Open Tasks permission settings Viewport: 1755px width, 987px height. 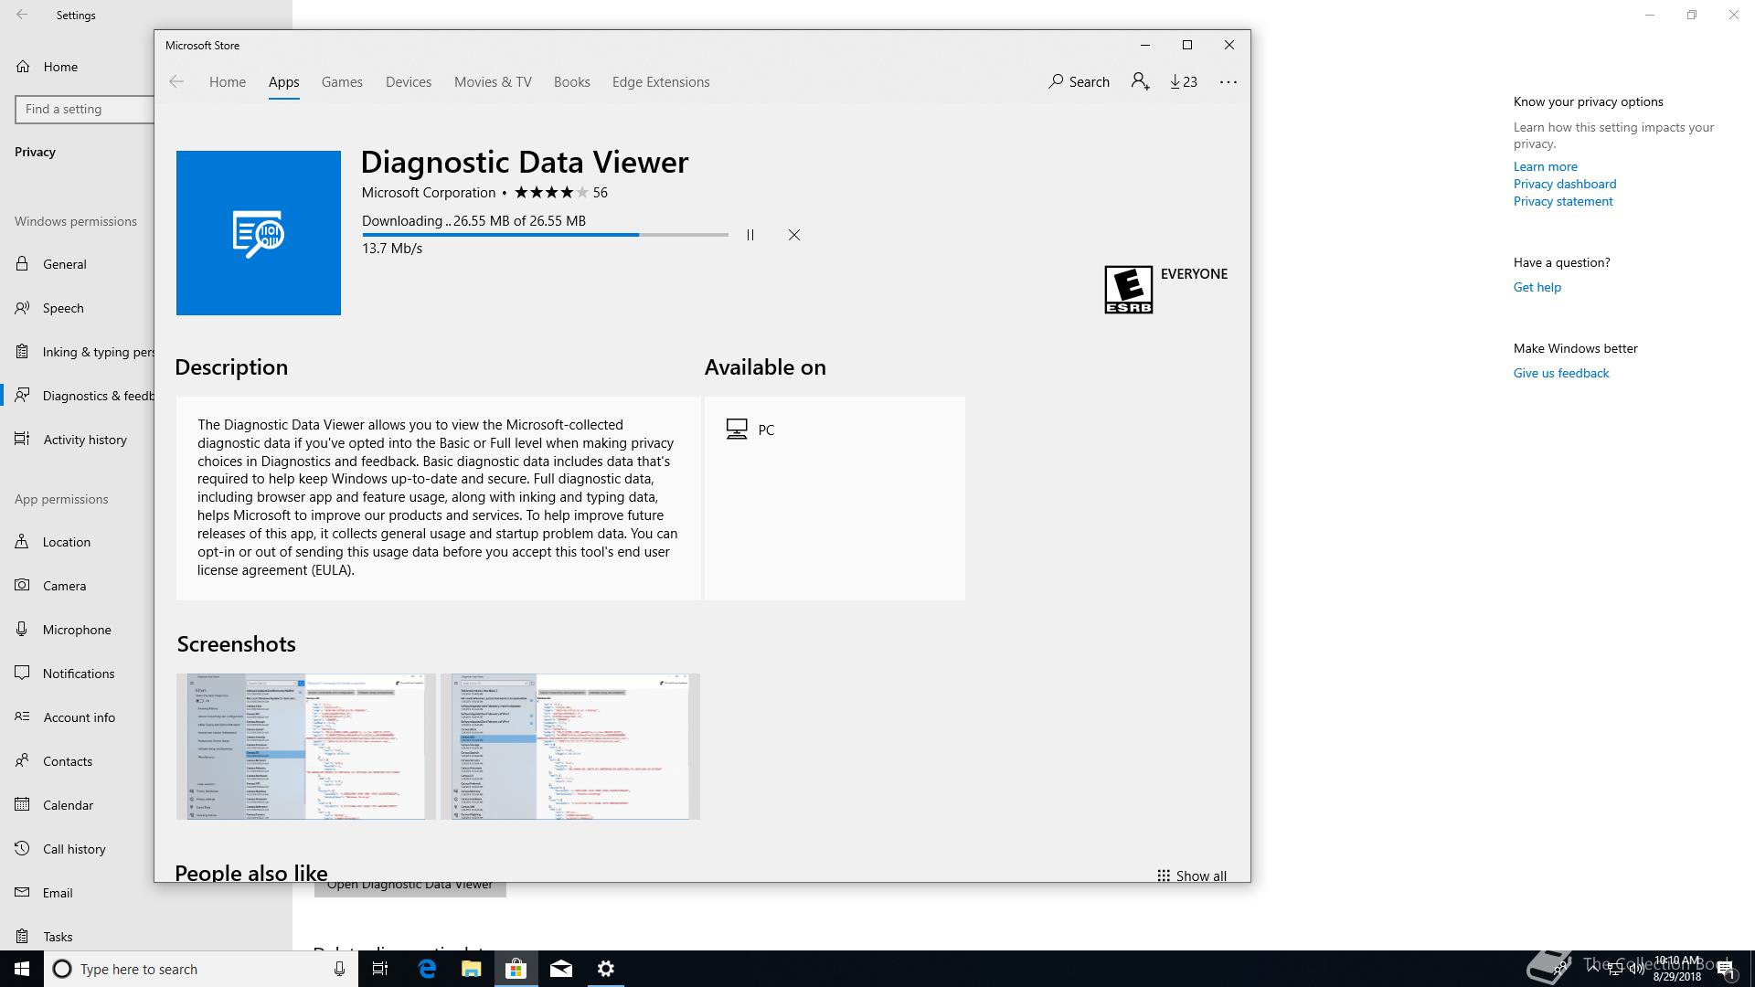coord(77,937)
